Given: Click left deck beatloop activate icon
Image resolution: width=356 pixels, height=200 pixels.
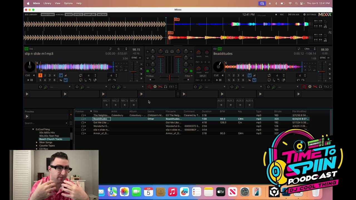Looking at the screenshot, I should point(80,75).
